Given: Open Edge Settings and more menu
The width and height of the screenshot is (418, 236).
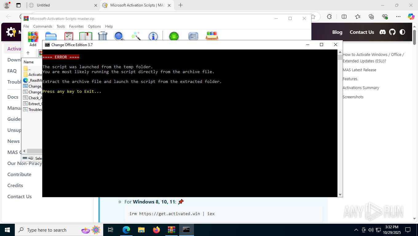Looking at the screenshot, I should [398, 17].
